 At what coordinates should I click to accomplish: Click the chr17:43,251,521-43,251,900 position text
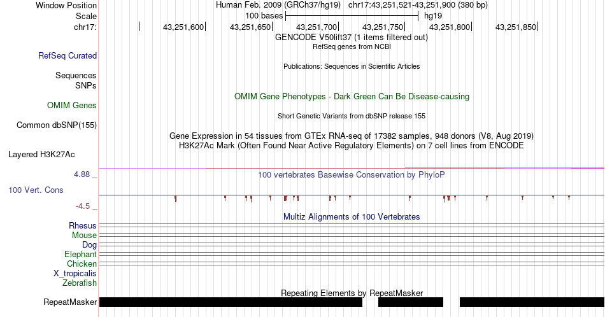pyautogui.click(x=418, y=5)
